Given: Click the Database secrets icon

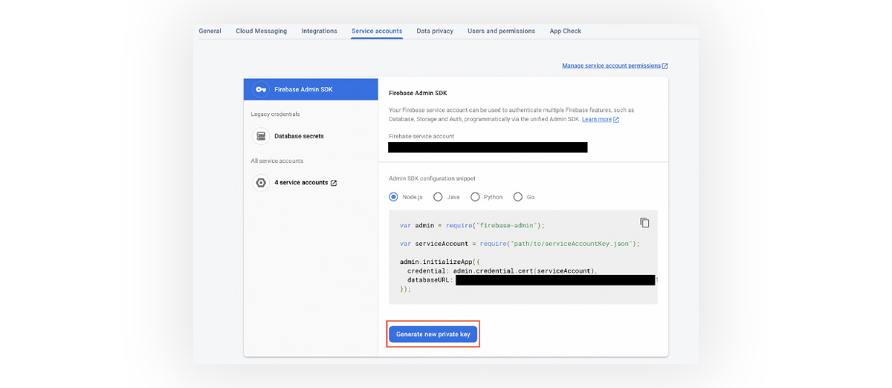Looking at the screenshot, I should coord(261,136).
